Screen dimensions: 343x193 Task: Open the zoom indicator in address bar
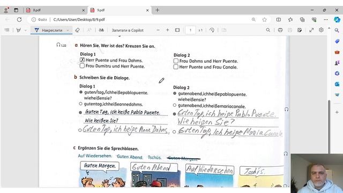coord(253,20)
